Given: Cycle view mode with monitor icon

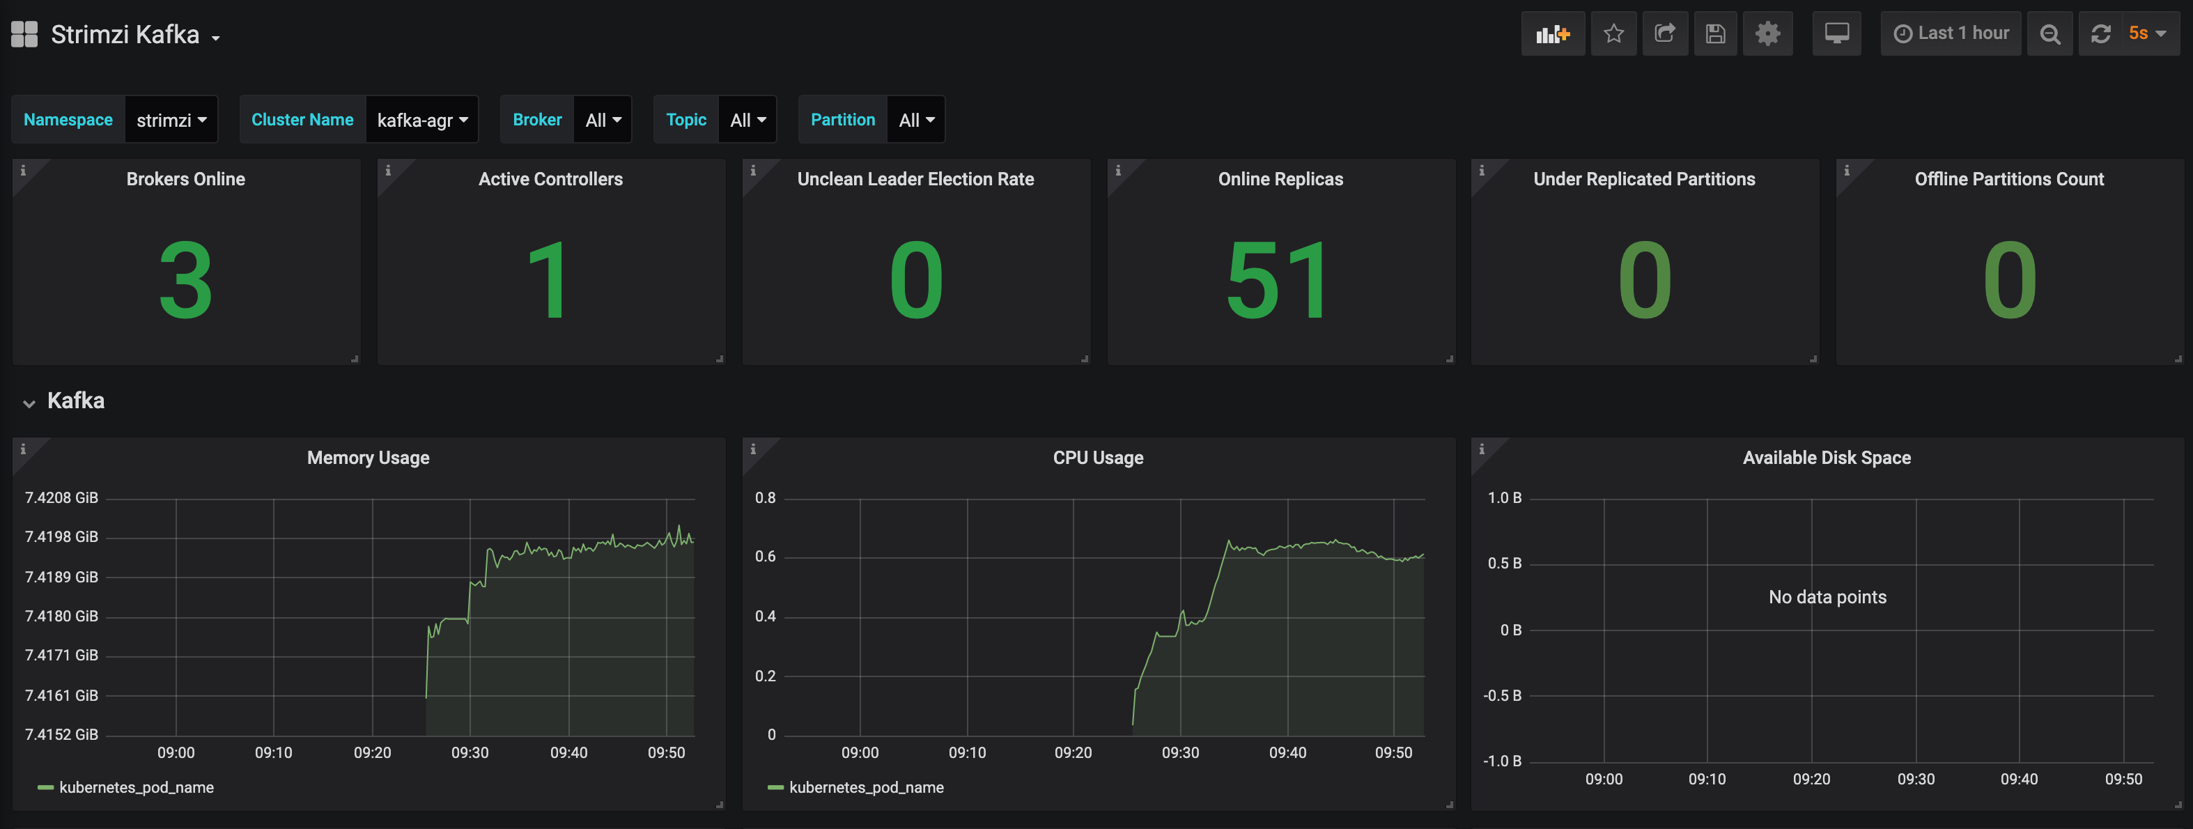Looking at the screenshot, I should pyautogui.click(x=1836, y=34).
